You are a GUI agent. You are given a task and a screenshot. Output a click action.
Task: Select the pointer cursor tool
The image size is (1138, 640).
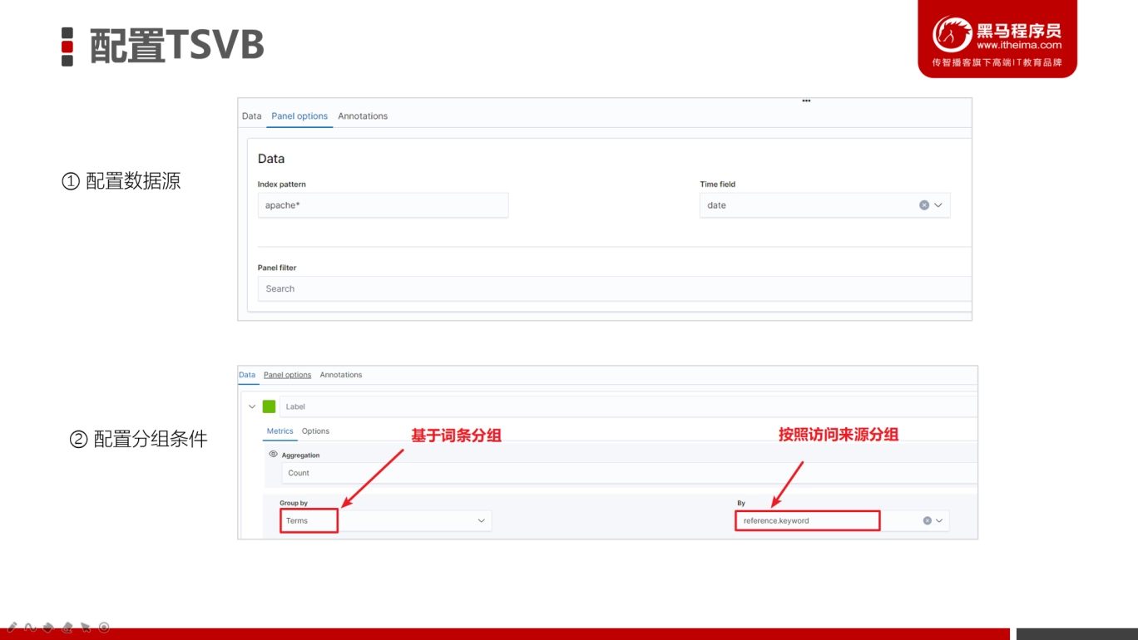(86, 628)
